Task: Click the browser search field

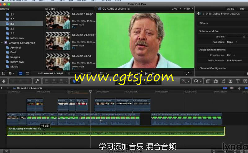Action: point(82,9)
